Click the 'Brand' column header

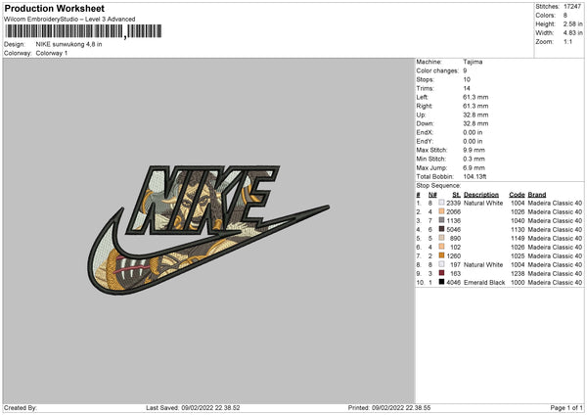coord(537,195)
